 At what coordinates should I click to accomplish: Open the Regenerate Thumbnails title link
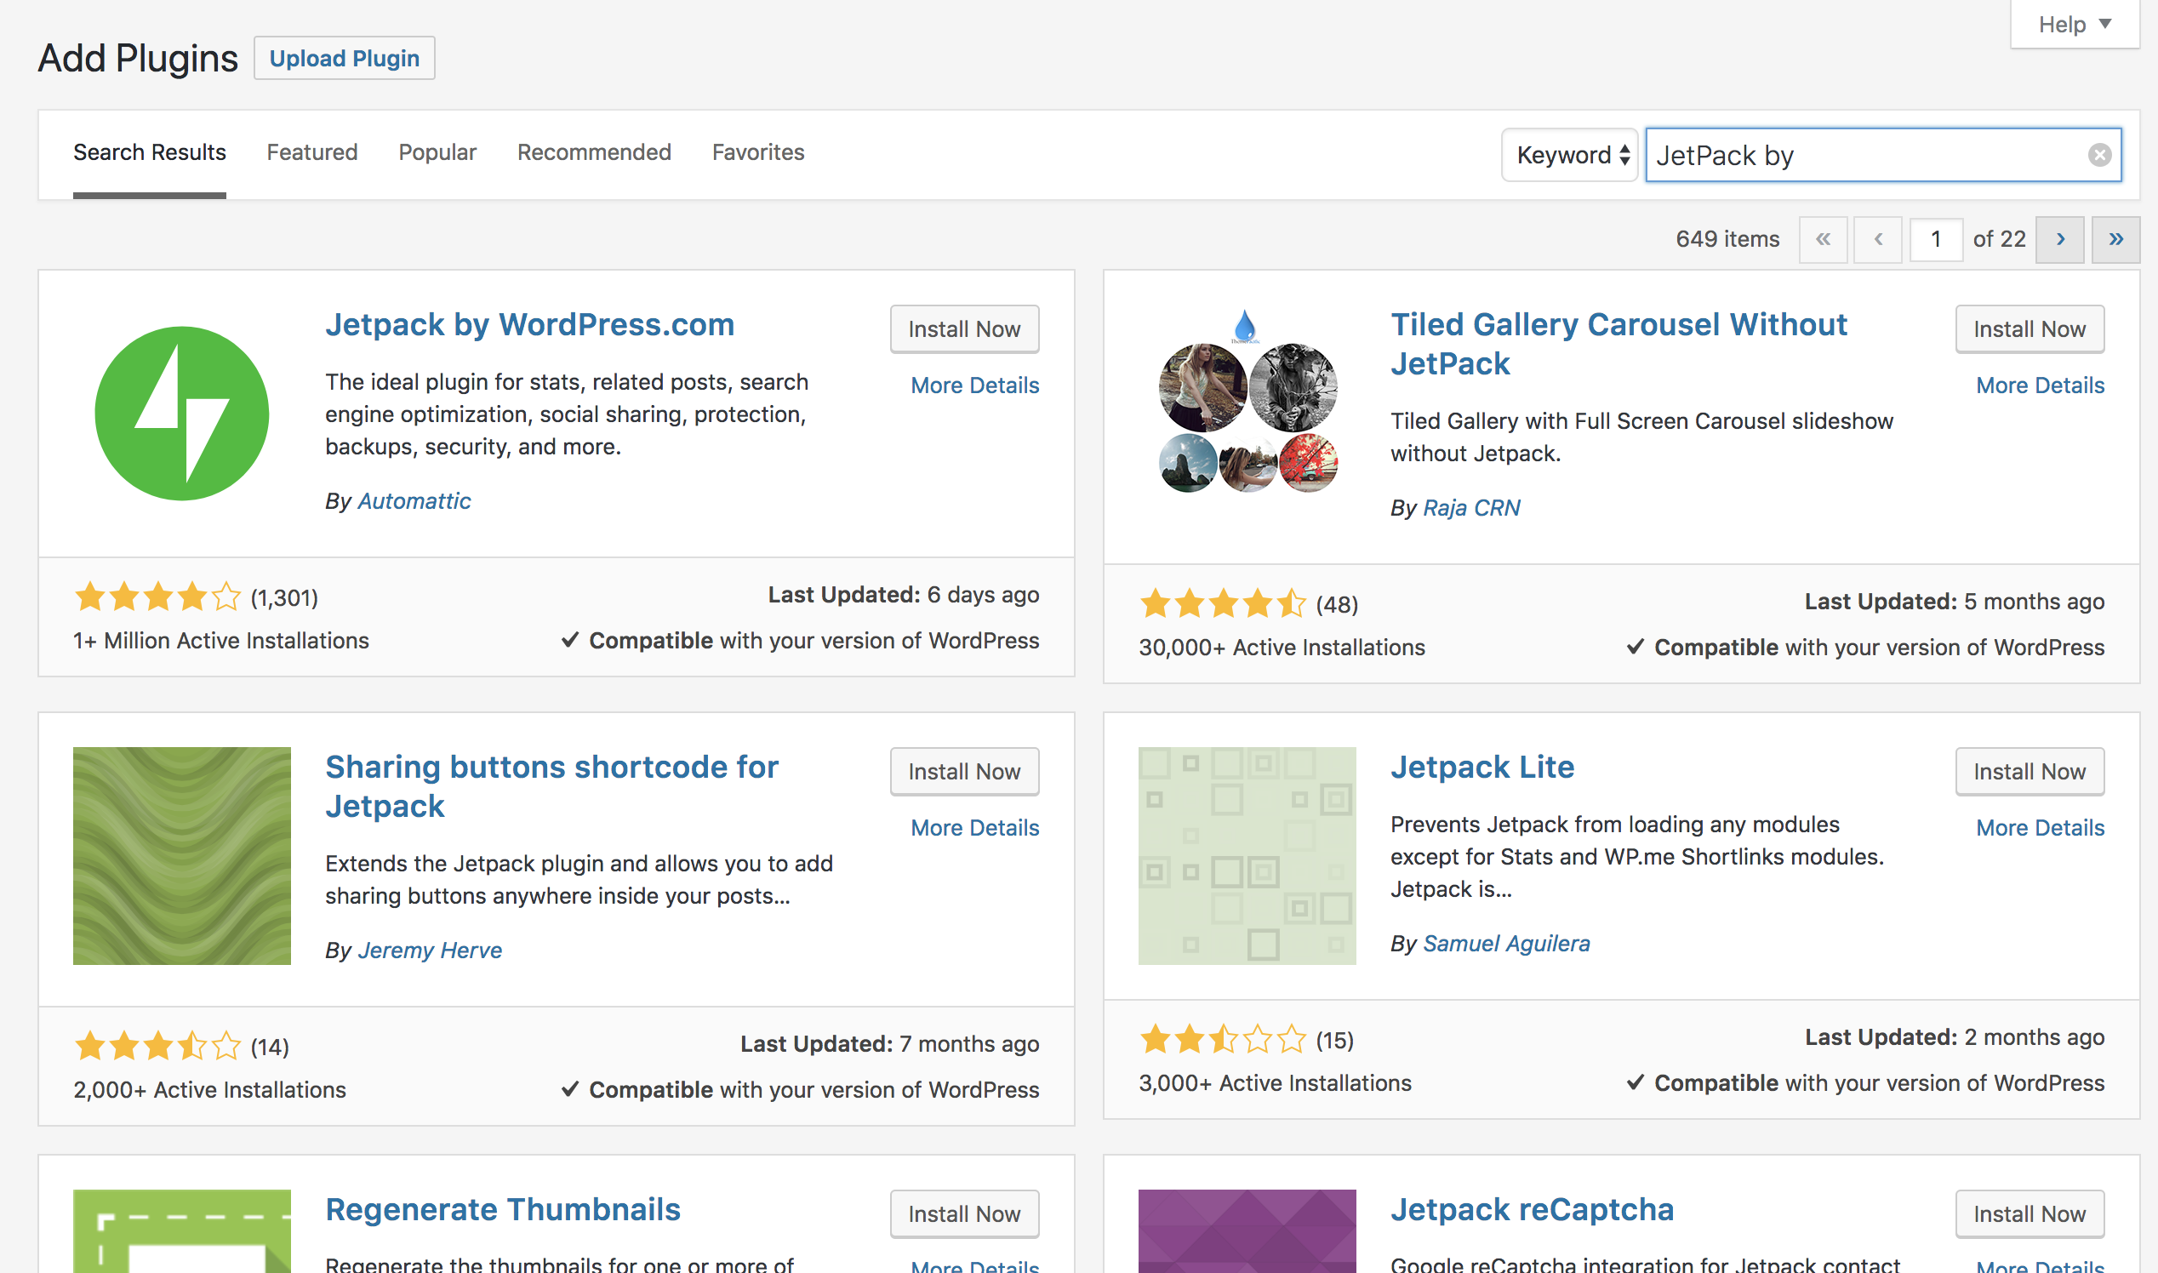coord(503,1209)
